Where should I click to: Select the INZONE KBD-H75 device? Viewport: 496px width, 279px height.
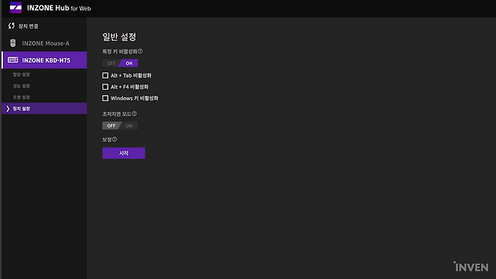pyautogui.click(x=44, y=60)
